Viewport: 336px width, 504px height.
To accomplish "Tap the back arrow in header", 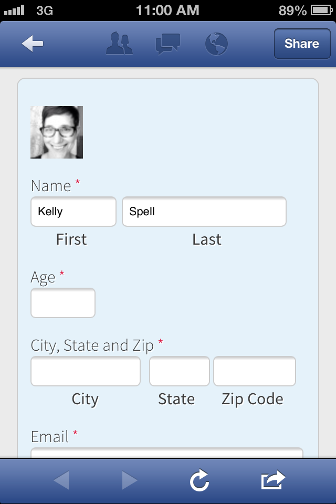I will click(x=33, y=44).
